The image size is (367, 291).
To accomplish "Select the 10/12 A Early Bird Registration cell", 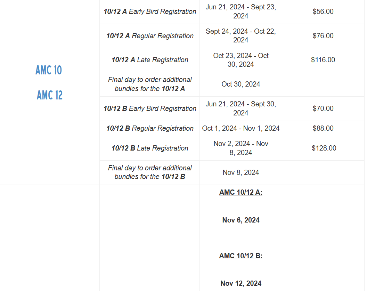I will click(x=150, y=11).
